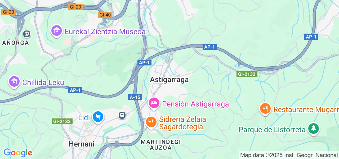This screenshot has height=159, width=339.
Task: Click the Sidrería Zelaia Sagardotegia label
Action: tap(183, 123)
